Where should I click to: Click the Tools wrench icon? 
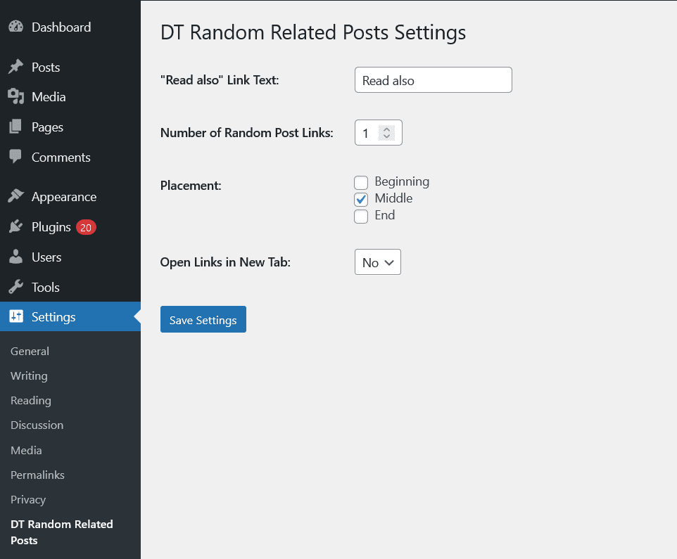[15, 288]
